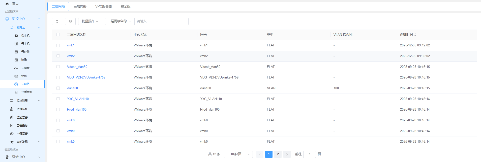Click the 2025-12-05 09:42:02 timestamp

click(415, 45)
